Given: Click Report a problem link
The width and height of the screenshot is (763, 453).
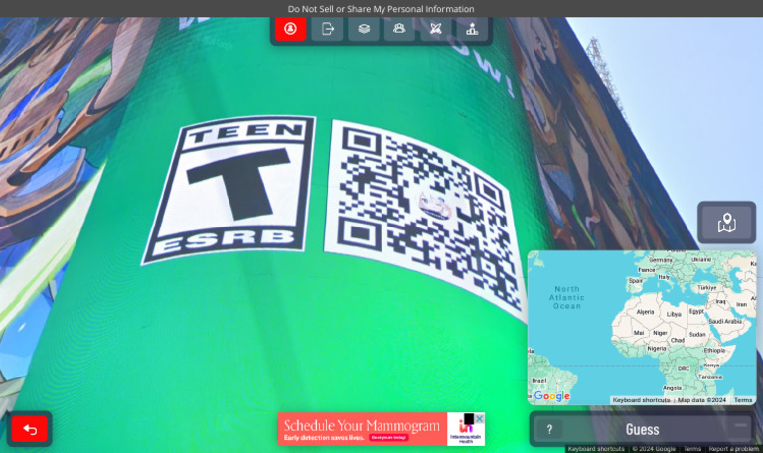Looking at the screenshot, I should 733,449.
